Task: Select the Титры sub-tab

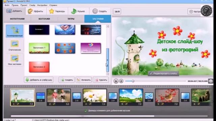Action: [71, 19]
